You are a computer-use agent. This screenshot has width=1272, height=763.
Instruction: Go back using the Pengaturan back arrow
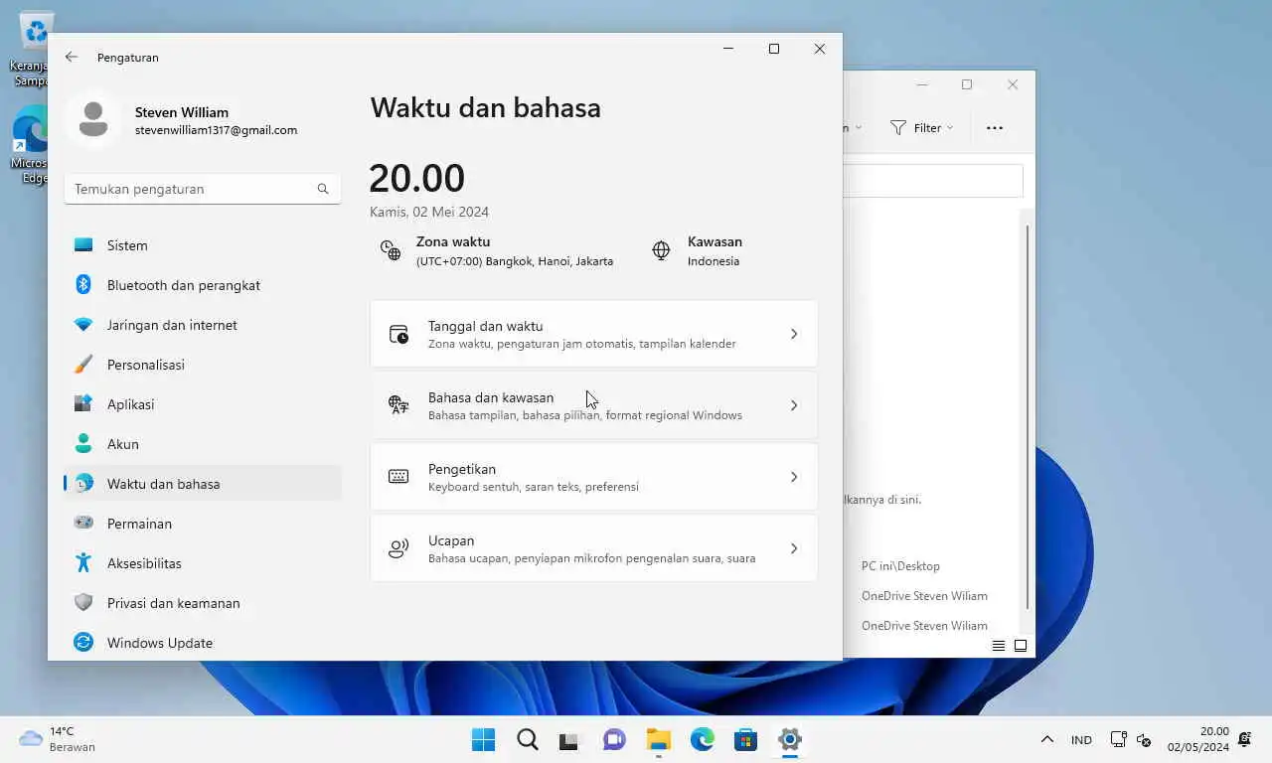pos(72,57)
